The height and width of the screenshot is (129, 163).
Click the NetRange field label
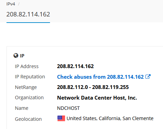(x=26, y=87)
